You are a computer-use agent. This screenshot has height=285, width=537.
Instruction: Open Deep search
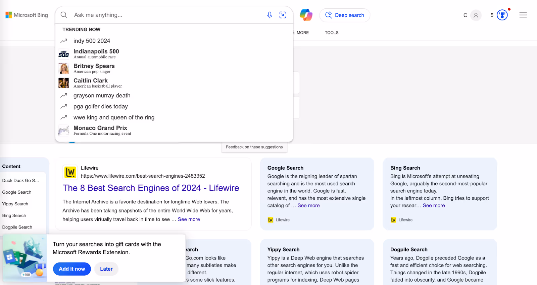(345, 15)
